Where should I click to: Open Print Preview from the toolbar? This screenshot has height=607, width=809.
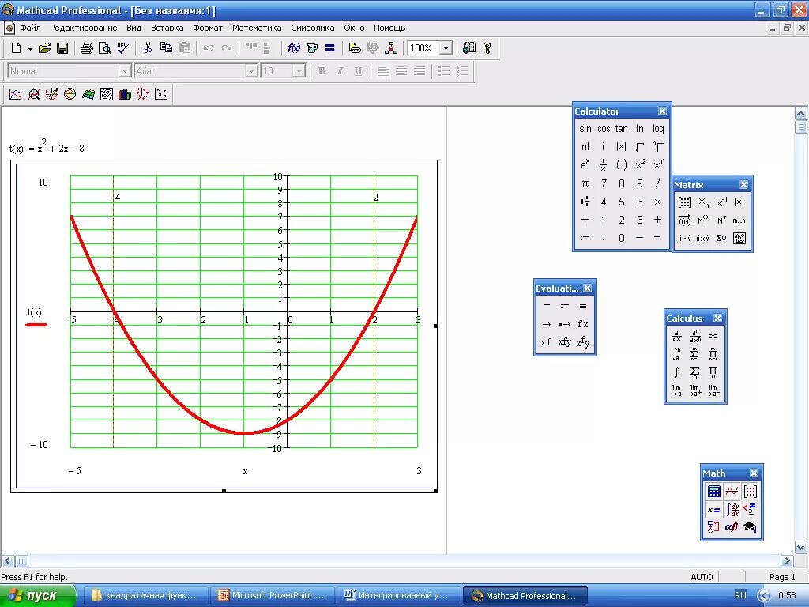pos(105,48)
